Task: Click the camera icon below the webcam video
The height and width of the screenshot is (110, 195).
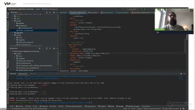Action: tap(158, 32)
